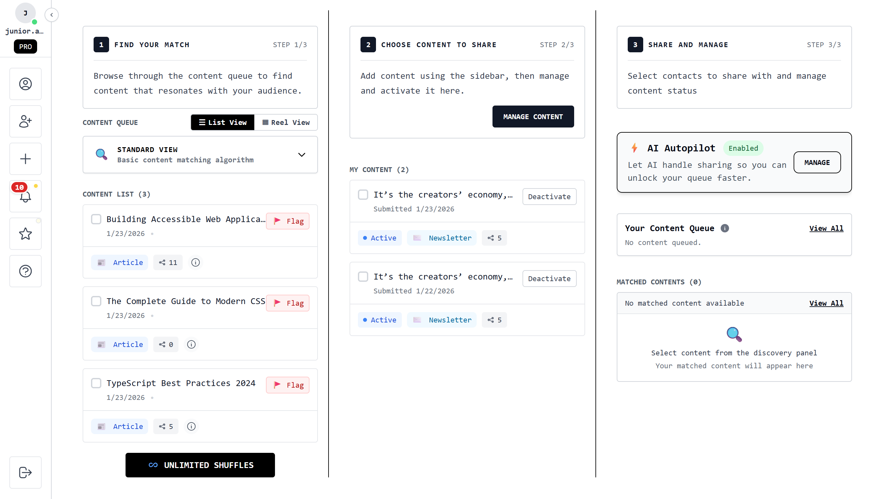Select the List View tab
883x499 pixels.
pos(223,122)
